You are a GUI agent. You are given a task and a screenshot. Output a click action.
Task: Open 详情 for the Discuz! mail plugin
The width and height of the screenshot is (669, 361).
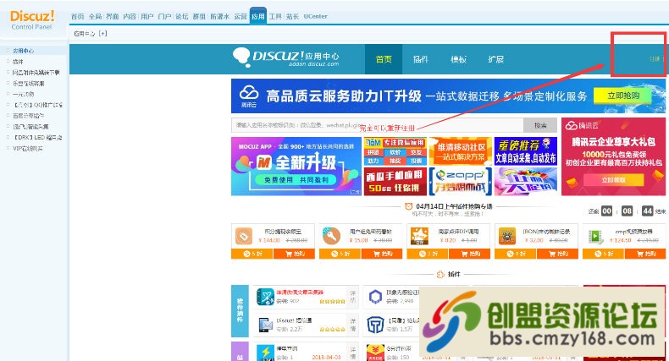[353, 325]
